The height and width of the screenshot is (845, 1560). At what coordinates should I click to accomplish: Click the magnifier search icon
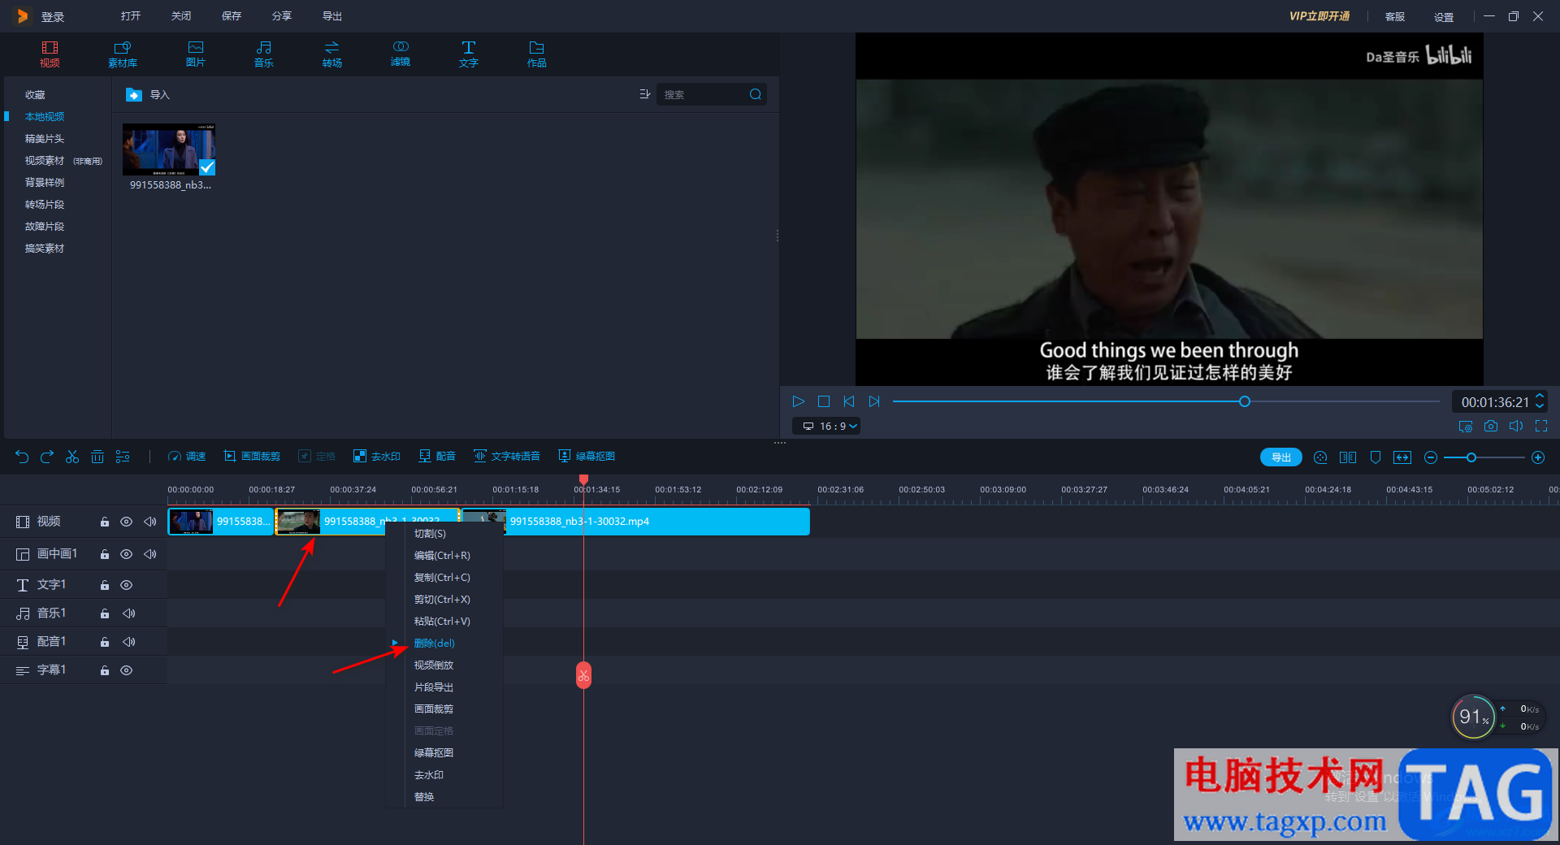[x=756, y=94]
